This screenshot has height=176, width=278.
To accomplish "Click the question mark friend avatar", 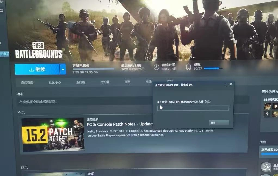I will click(x=267, y=114).
